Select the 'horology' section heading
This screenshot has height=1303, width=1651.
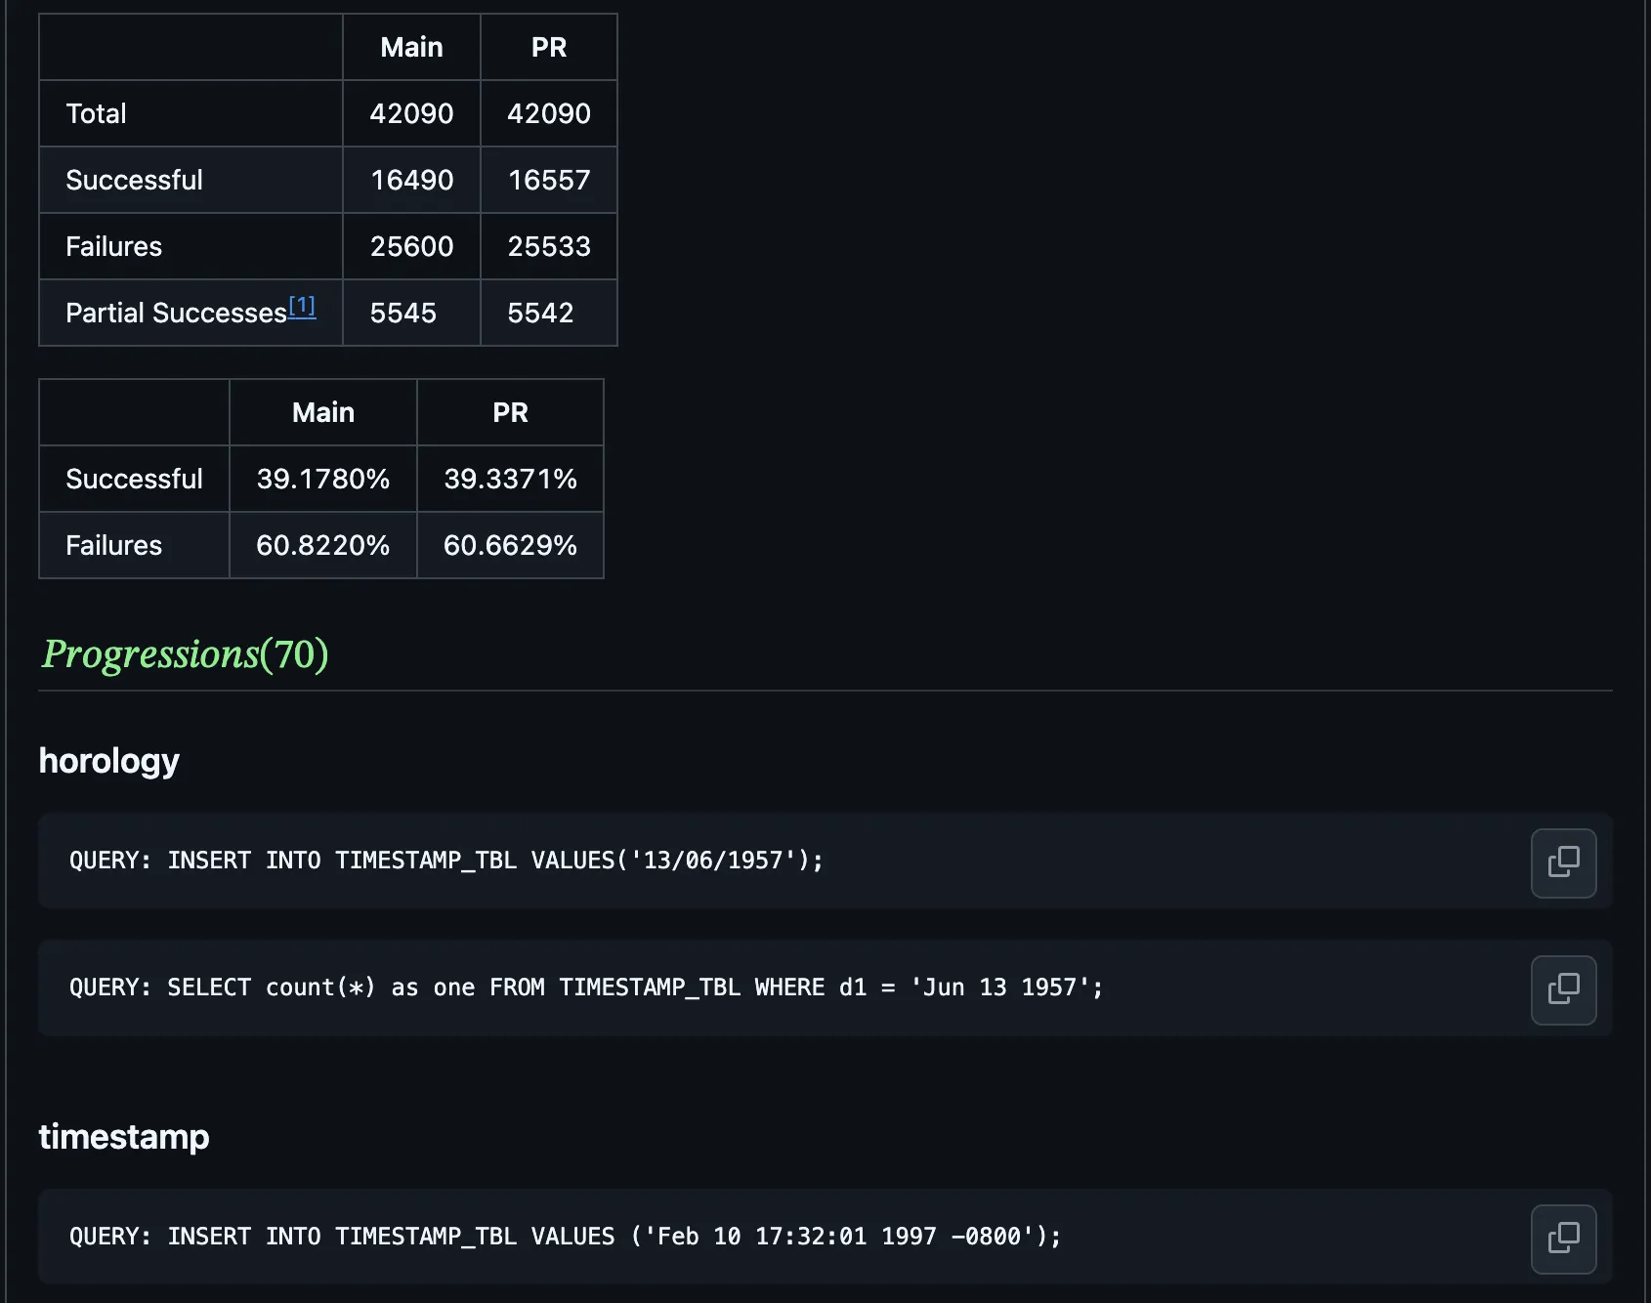[x=108, y=761]
